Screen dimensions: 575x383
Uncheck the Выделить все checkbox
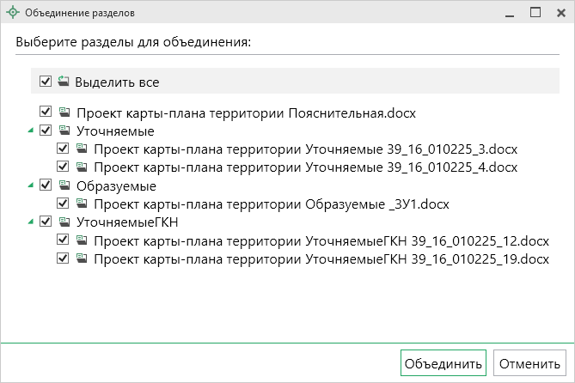(x=46, y=82)
